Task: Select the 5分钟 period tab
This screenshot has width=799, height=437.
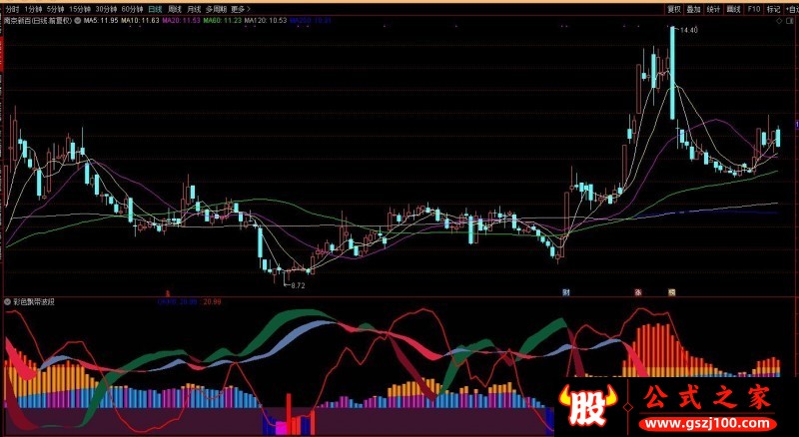Action: (56, 9)
